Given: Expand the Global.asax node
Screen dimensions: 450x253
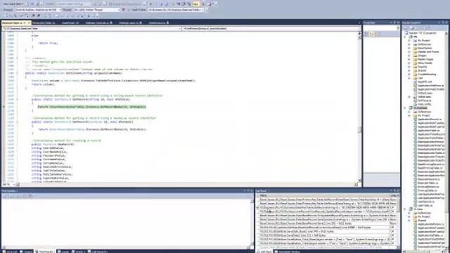Looking at the screenshot, I should (x=409, y=97).
